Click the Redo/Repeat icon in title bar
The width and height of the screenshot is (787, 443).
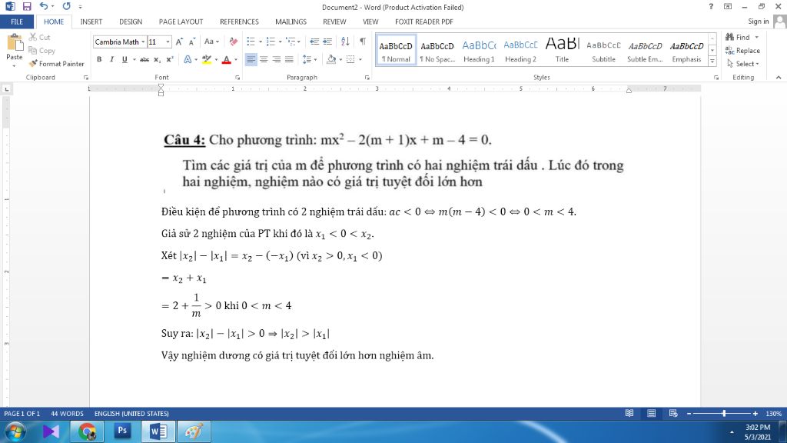[x=66, y=6]
